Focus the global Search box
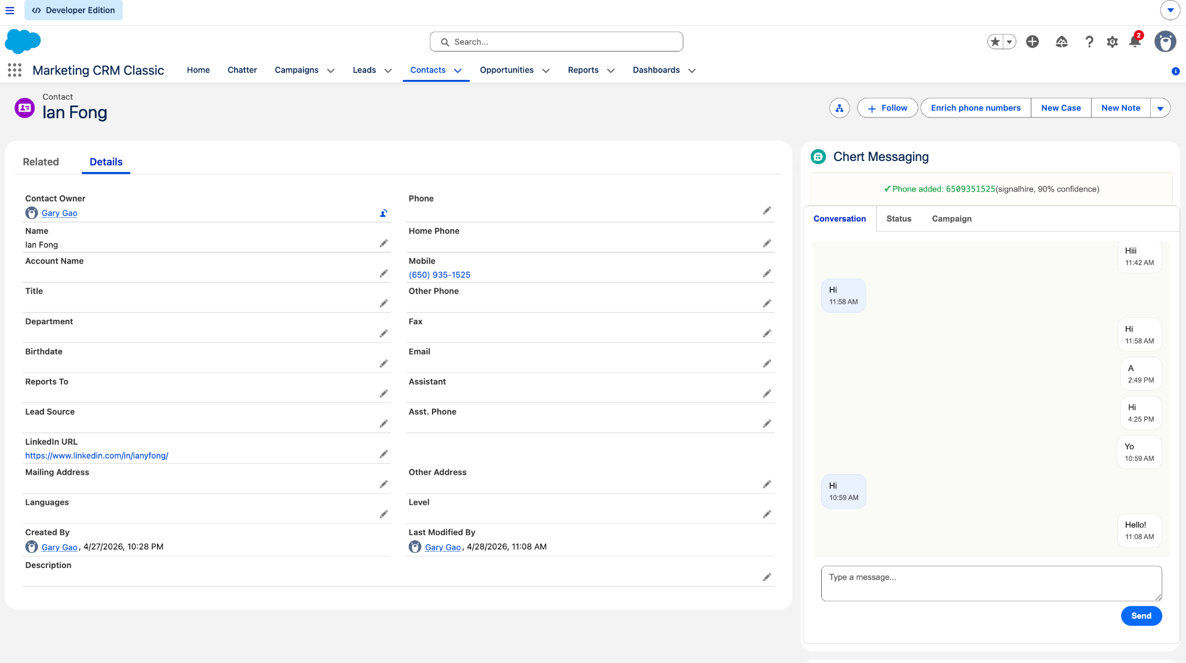The image size is (1186, 663). 557,42
